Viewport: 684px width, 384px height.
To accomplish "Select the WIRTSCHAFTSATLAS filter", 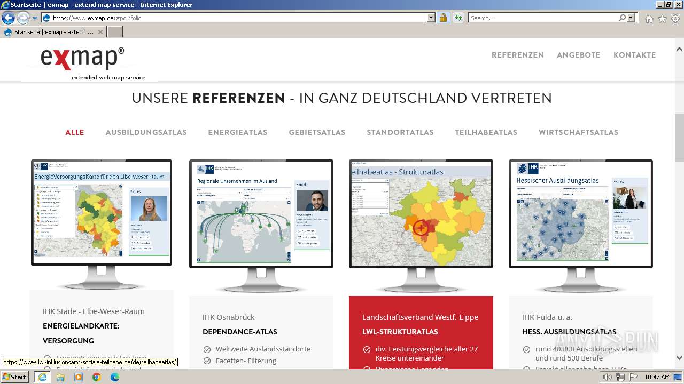I will point(578,132).
